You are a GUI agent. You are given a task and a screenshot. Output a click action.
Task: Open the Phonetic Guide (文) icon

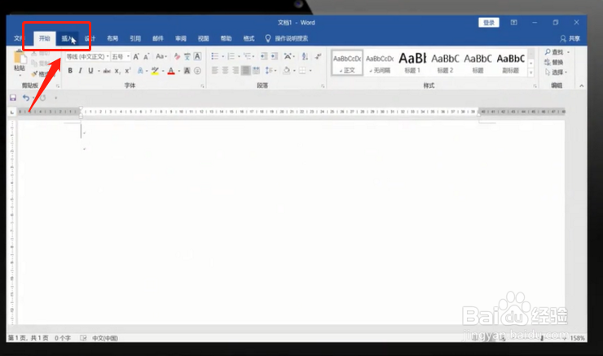187,56
